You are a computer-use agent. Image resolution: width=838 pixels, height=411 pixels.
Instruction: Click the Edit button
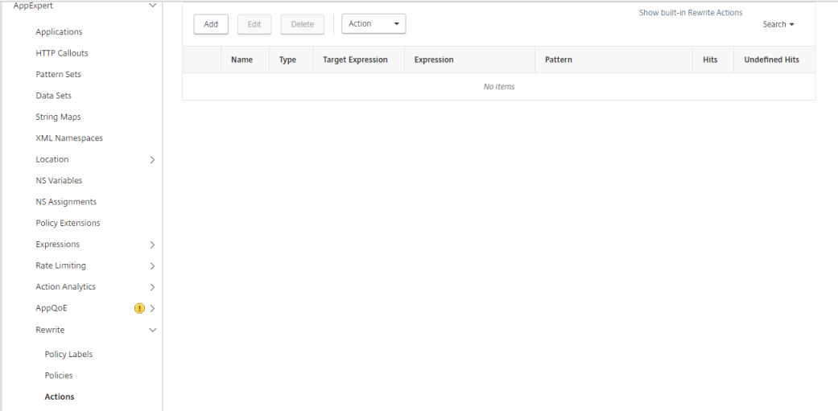pyautogui.click(x=254, y=24)
